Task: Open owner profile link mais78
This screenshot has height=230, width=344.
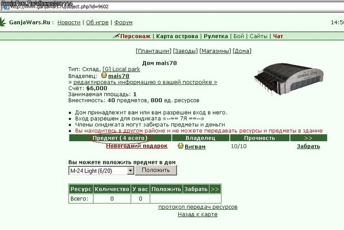Action: (x=118, y=76)
